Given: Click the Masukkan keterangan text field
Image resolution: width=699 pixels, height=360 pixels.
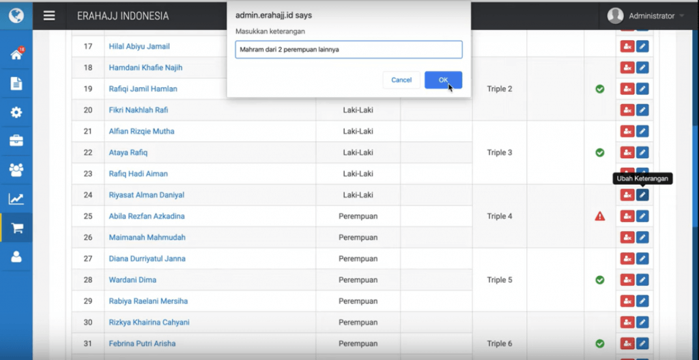Looking at the screenshot, I should point(348,50).
